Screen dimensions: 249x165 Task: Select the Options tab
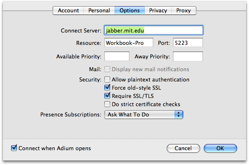click(x=129, y=10)
